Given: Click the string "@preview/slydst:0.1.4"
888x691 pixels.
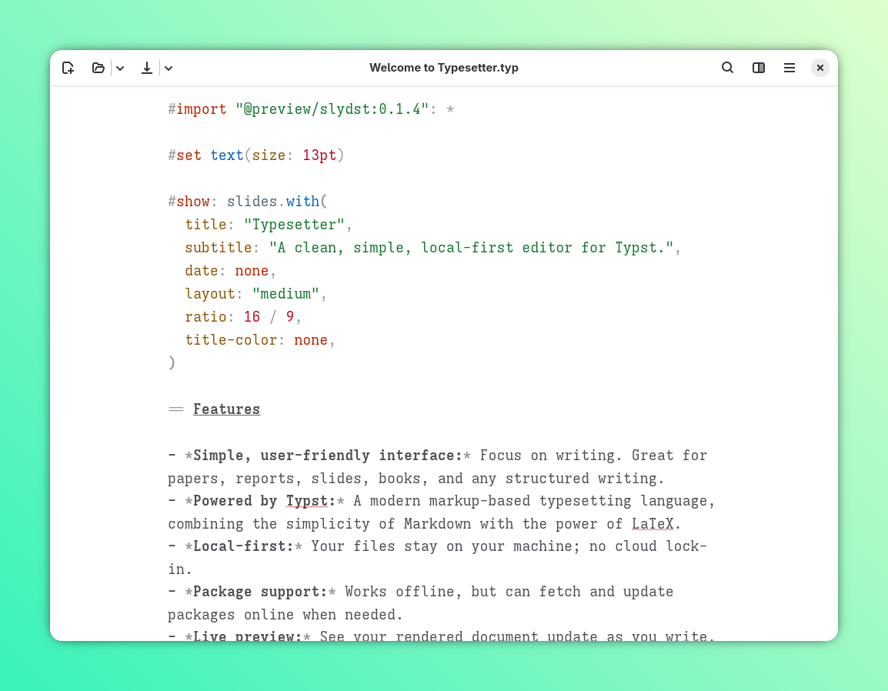Looking at the screenshot, I should 332,108.
